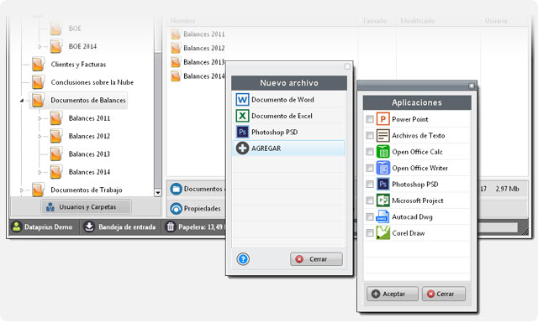Click the Clientes y Facturas folder icon
The height and width of the screenshot is (323, 538).
point(38,64)
